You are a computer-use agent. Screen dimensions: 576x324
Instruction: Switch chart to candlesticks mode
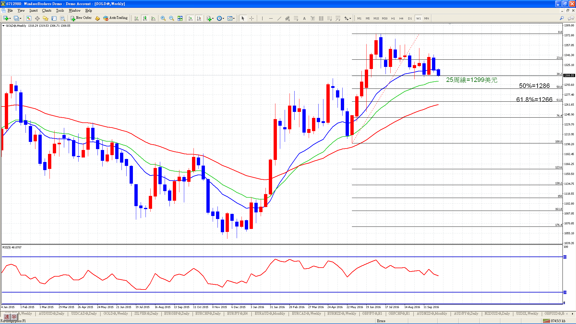[145, 18]
